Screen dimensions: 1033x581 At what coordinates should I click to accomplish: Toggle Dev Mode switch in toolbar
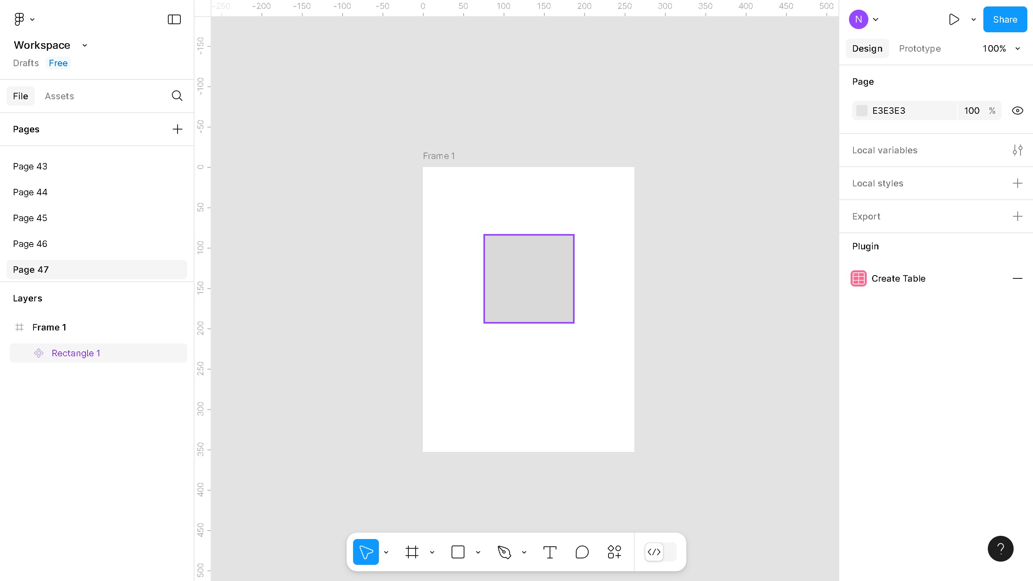661,552
